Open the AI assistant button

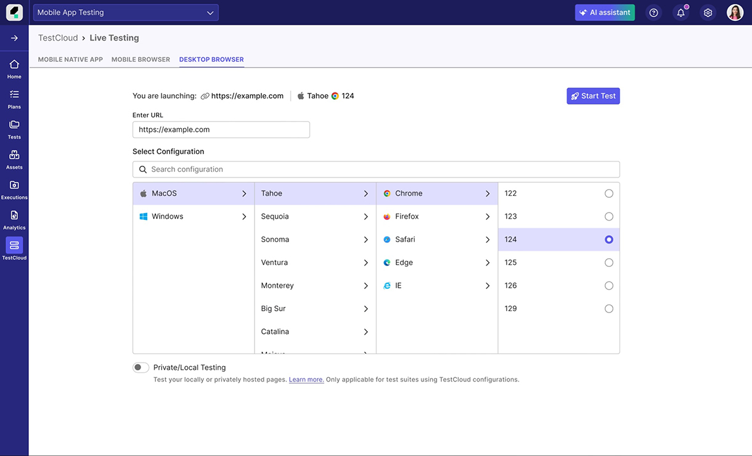click(x=605, y=12)
